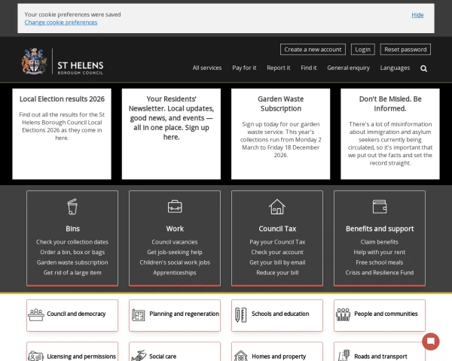Open Don't Be Misled. Be Informed. card
The height and width of the screenshot is (361, 452).
(390, 134)
